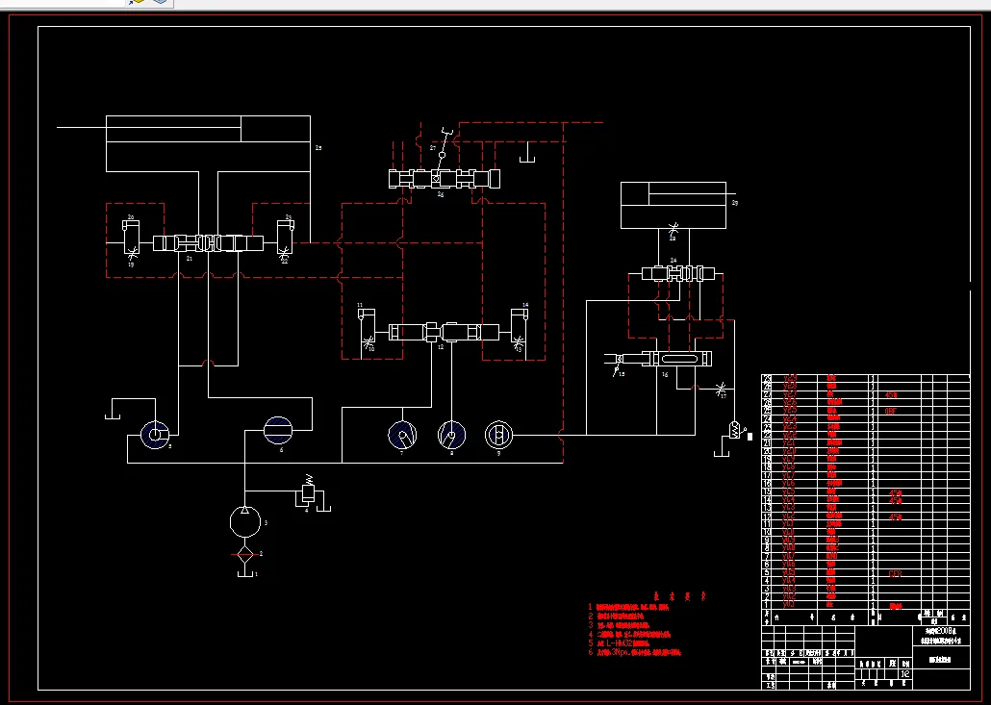Screen dimensions: 991x705
Task: Select the directional valve numbered 21
Action: 208,243
